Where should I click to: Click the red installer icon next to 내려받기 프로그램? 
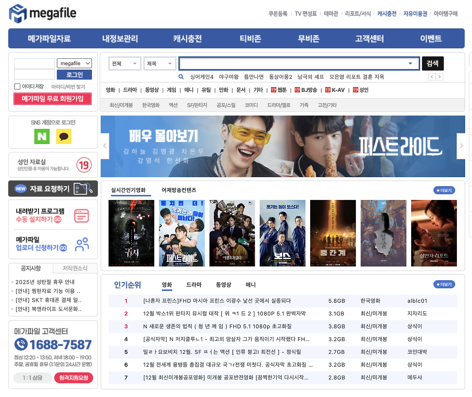pyautogui.click(x=81, y=215)
